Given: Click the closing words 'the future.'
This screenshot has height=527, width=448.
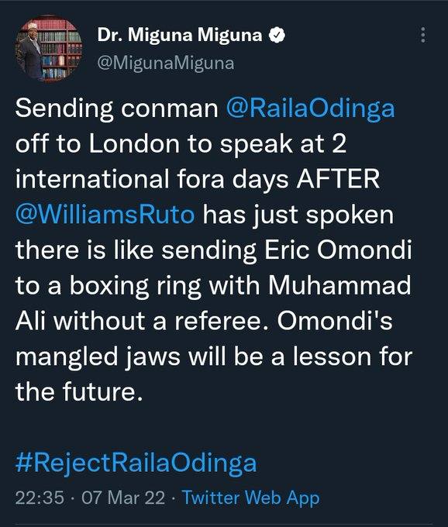Looking at the screenshot, I should pyautogui.click(x=79, y=391).
